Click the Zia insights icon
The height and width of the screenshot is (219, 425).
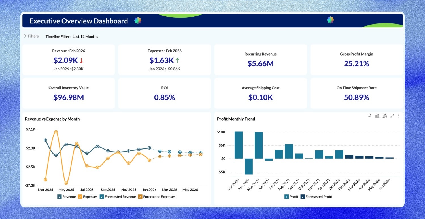(384, 116)
